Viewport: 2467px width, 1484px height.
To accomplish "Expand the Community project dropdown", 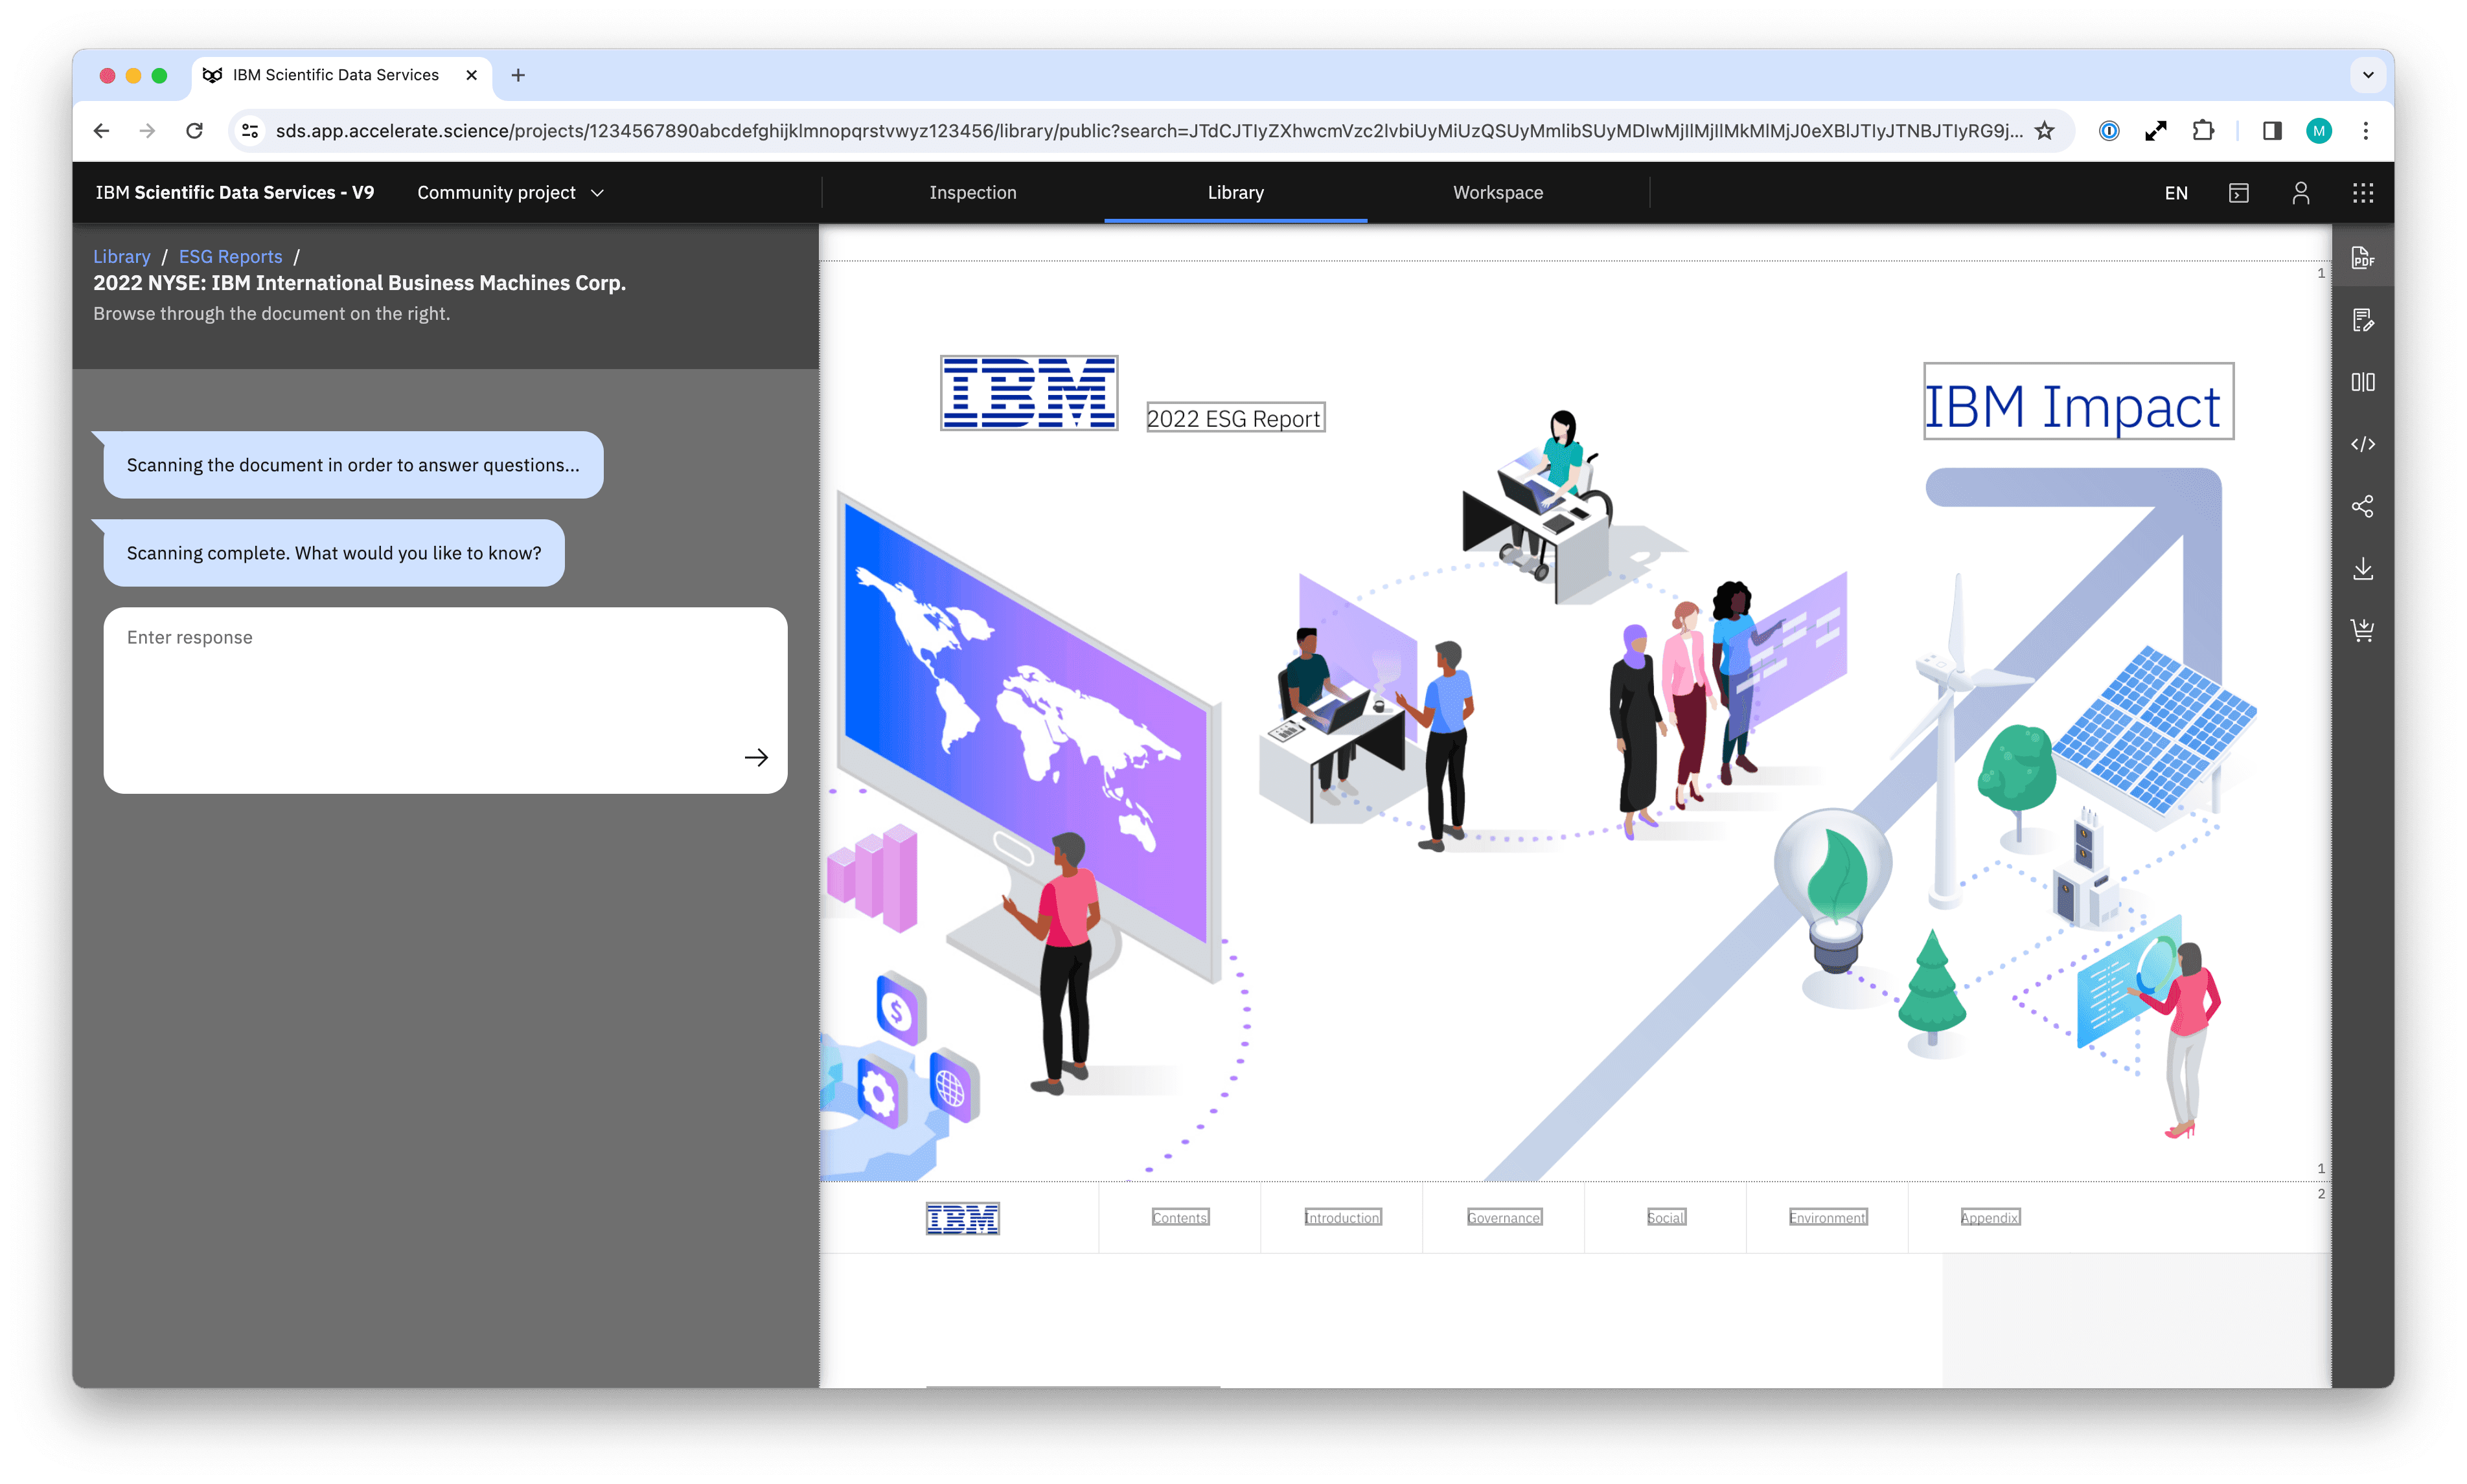I will click(x=511, y=193).
